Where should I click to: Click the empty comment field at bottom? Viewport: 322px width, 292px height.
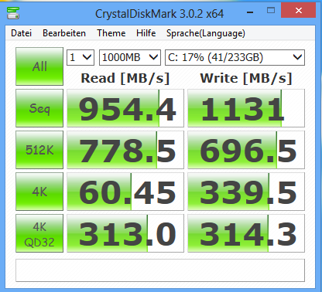point(160,270)
